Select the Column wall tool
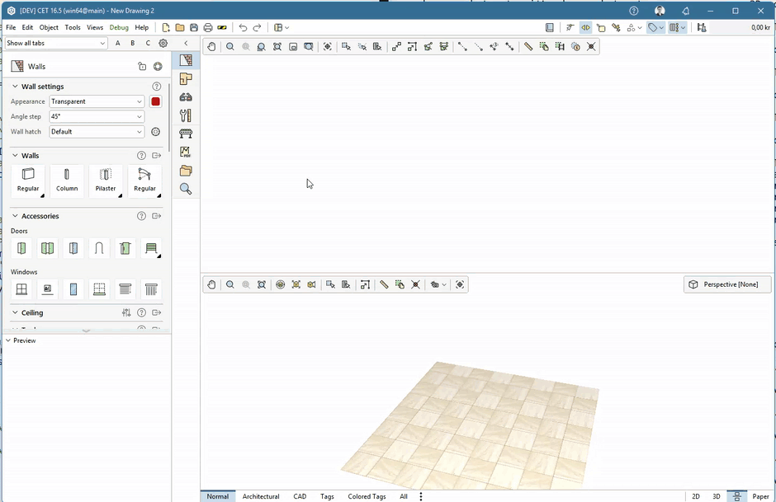 pyautogui.click(x=67, y=180)
